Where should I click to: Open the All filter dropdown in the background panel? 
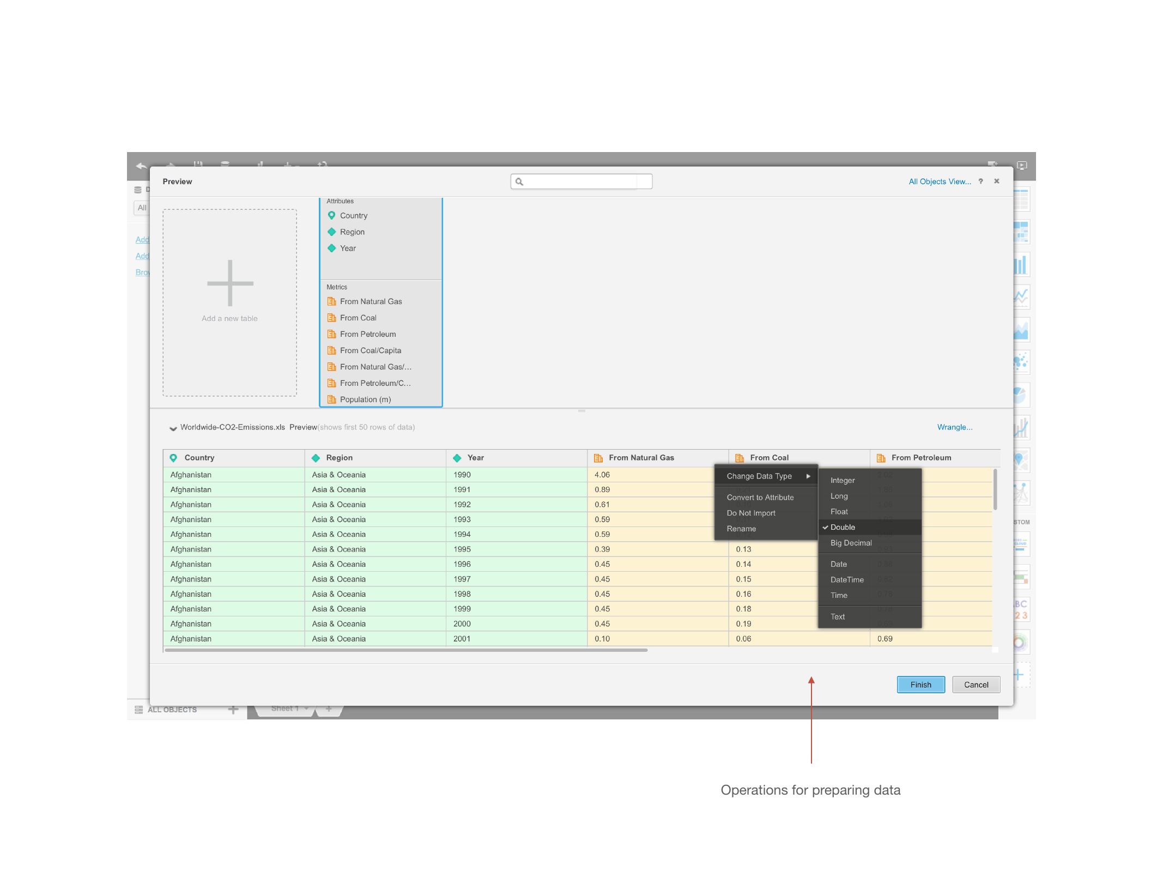(x=142, y=208)
